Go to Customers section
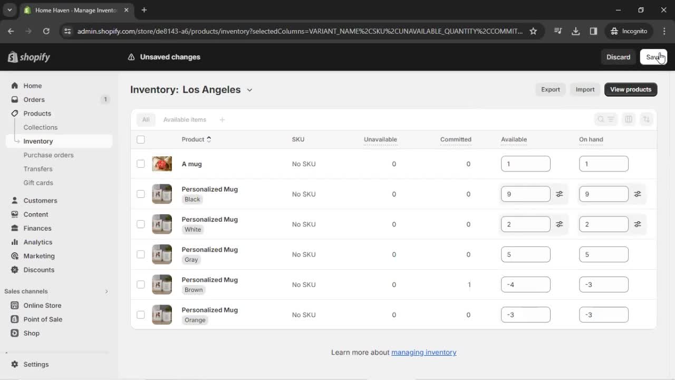Viewport: 675px width, 380px height. tap(40, 201)
